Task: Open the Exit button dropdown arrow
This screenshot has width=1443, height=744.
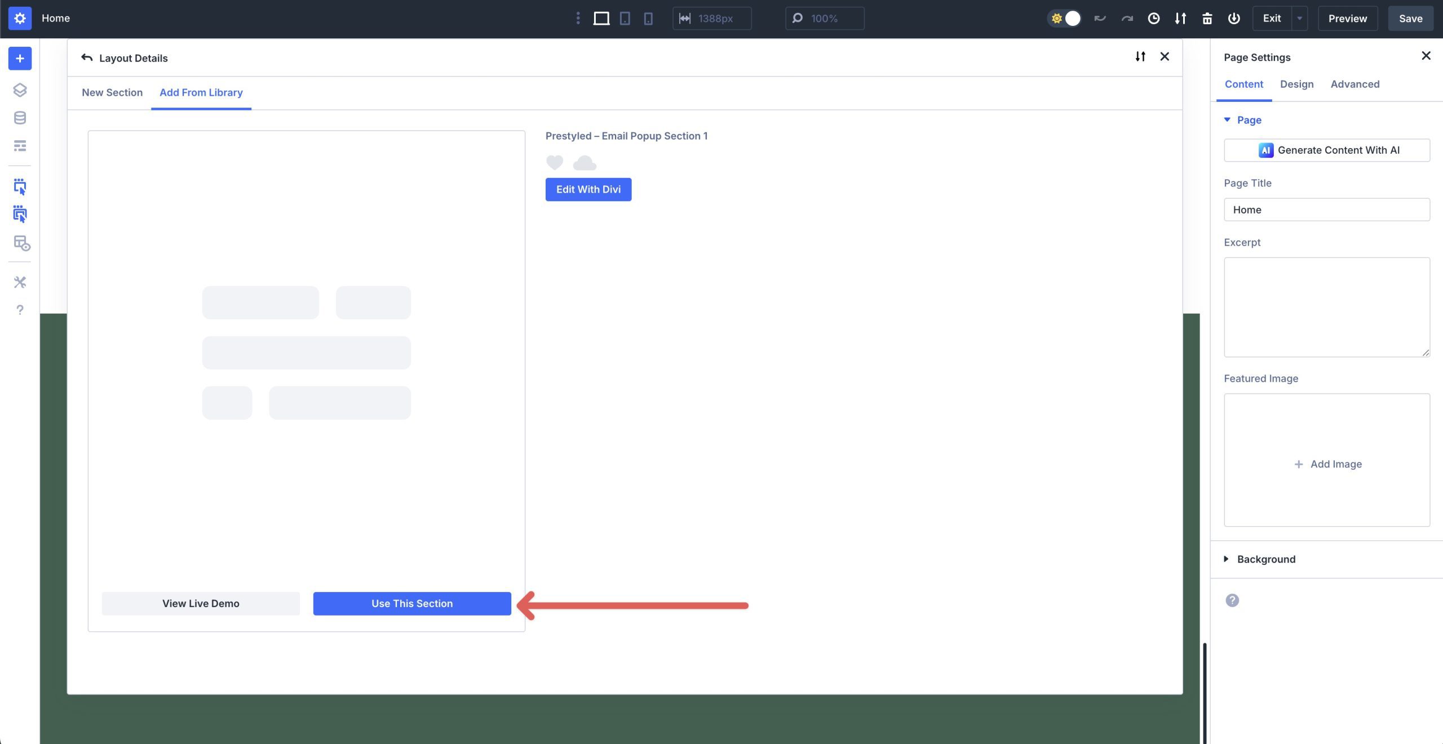Action: (x=1299, y=18)
